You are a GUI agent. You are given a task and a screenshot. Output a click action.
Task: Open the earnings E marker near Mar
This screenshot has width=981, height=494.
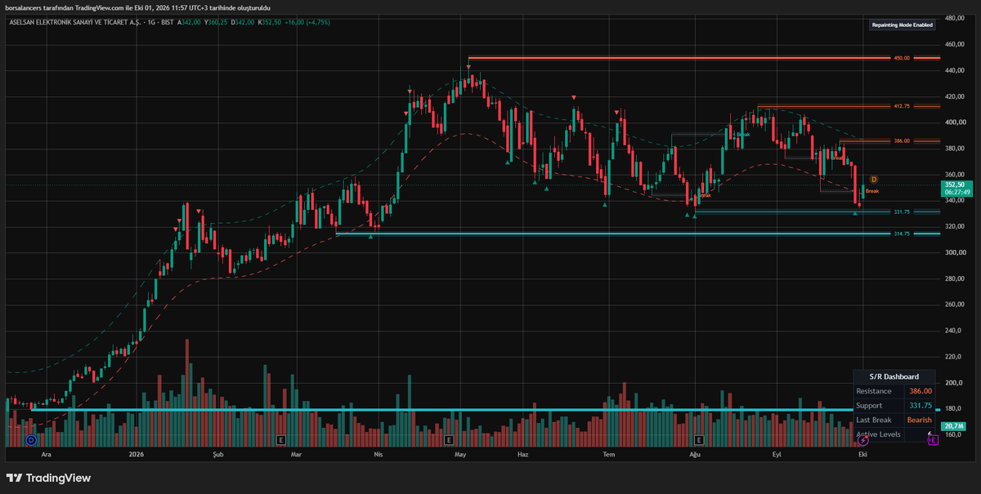[281, 439]
